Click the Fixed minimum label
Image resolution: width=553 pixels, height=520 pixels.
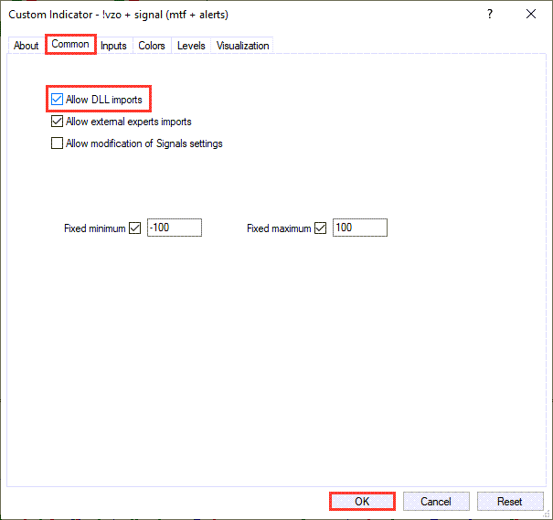(94, 228)
